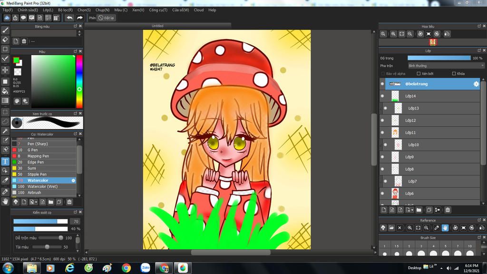Open new-layer type dropdown in layer panel
The width and height of the screenshot is (487, 274).
(409, 210)
